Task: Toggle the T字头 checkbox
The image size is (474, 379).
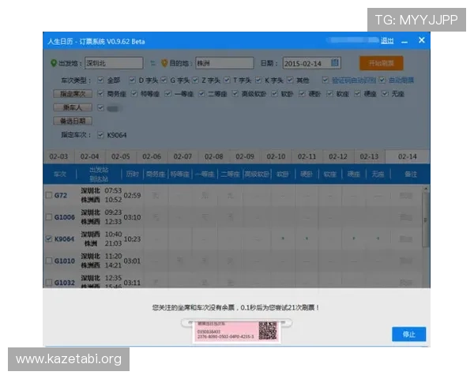Action: coord(227,80)
